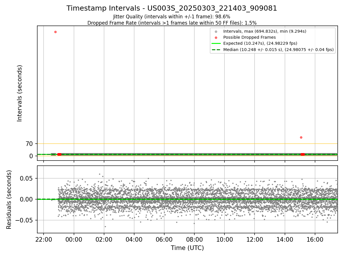Click the 'Time (UTC)' x-axis label
Screen dimensions: 344x258
click(x=187, y=248)
